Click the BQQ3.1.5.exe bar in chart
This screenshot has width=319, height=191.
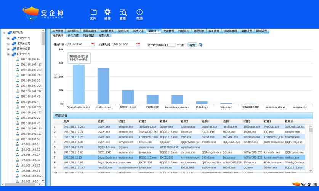(x=128, y=97)
